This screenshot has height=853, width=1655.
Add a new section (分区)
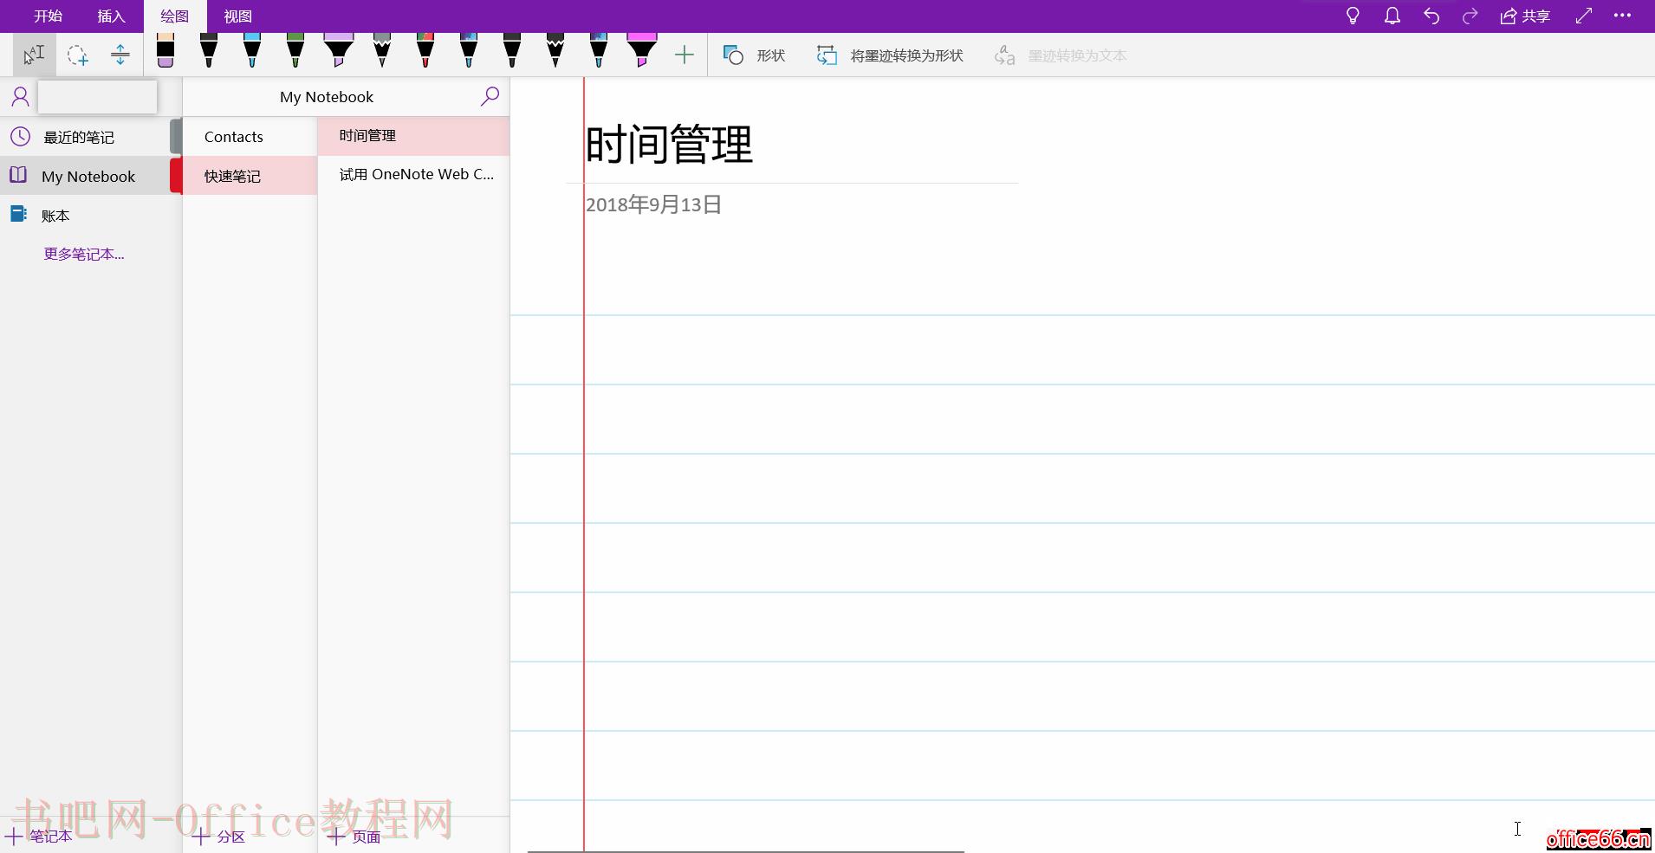click(x=219, y=837)
